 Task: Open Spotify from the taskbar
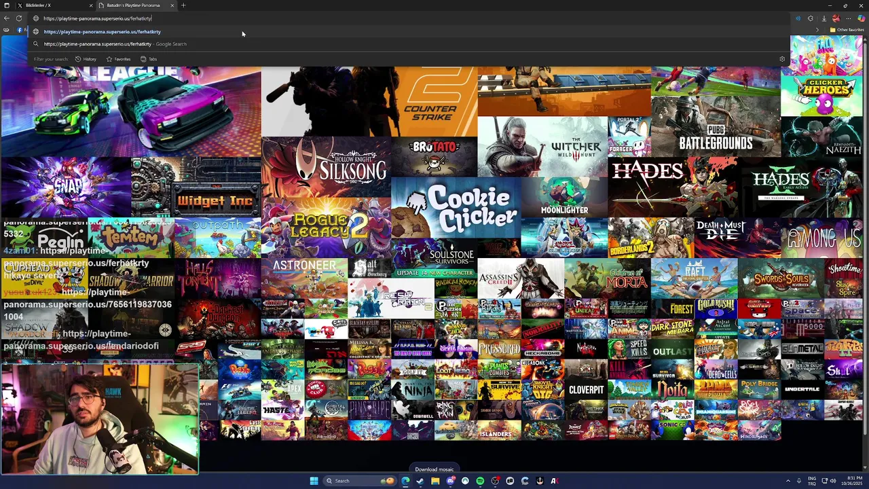[480, 481]
